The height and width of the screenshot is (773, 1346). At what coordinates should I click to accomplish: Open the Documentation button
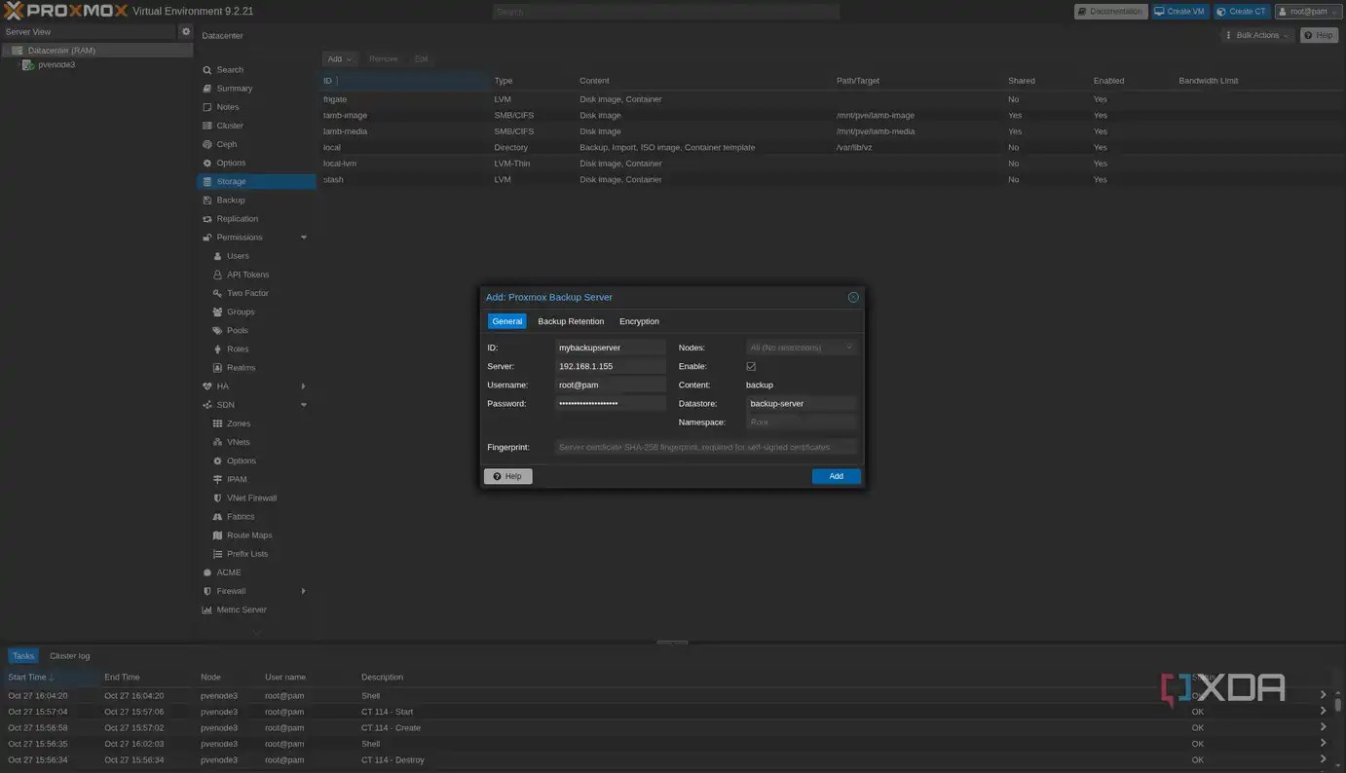(1110, 12)
